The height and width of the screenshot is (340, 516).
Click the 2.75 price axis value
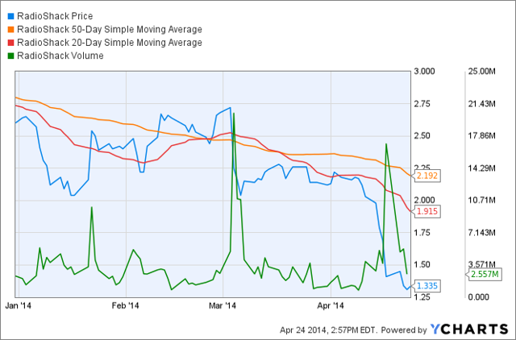click(422, 104)
